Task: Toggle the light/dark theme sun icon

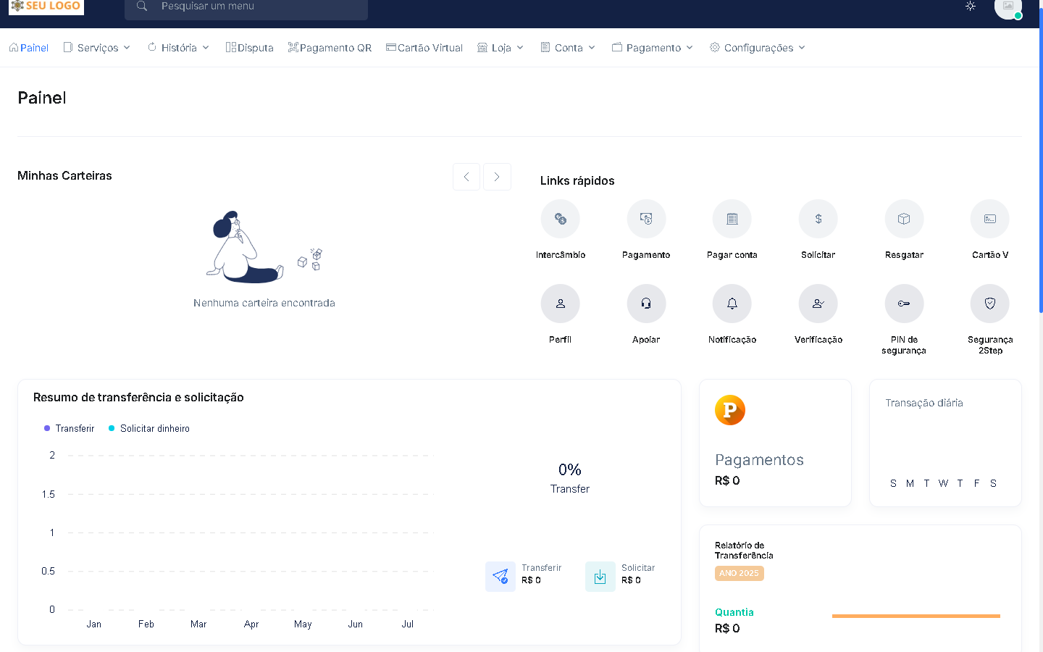Action: click(x=971, y=6)
